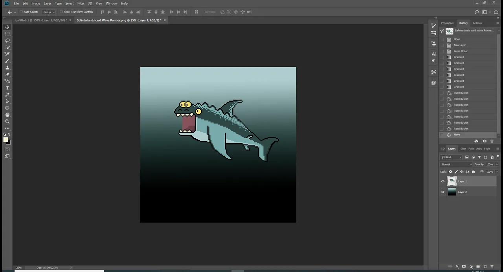
Task: Select the Hand tool
Action: [7, 115]
